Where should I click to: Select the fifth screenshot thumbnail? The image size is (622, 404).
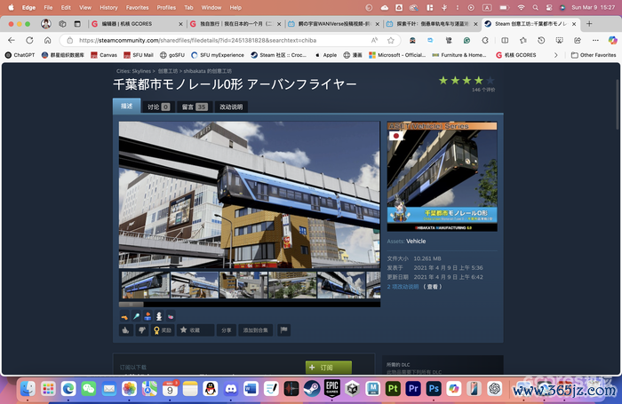341,285
